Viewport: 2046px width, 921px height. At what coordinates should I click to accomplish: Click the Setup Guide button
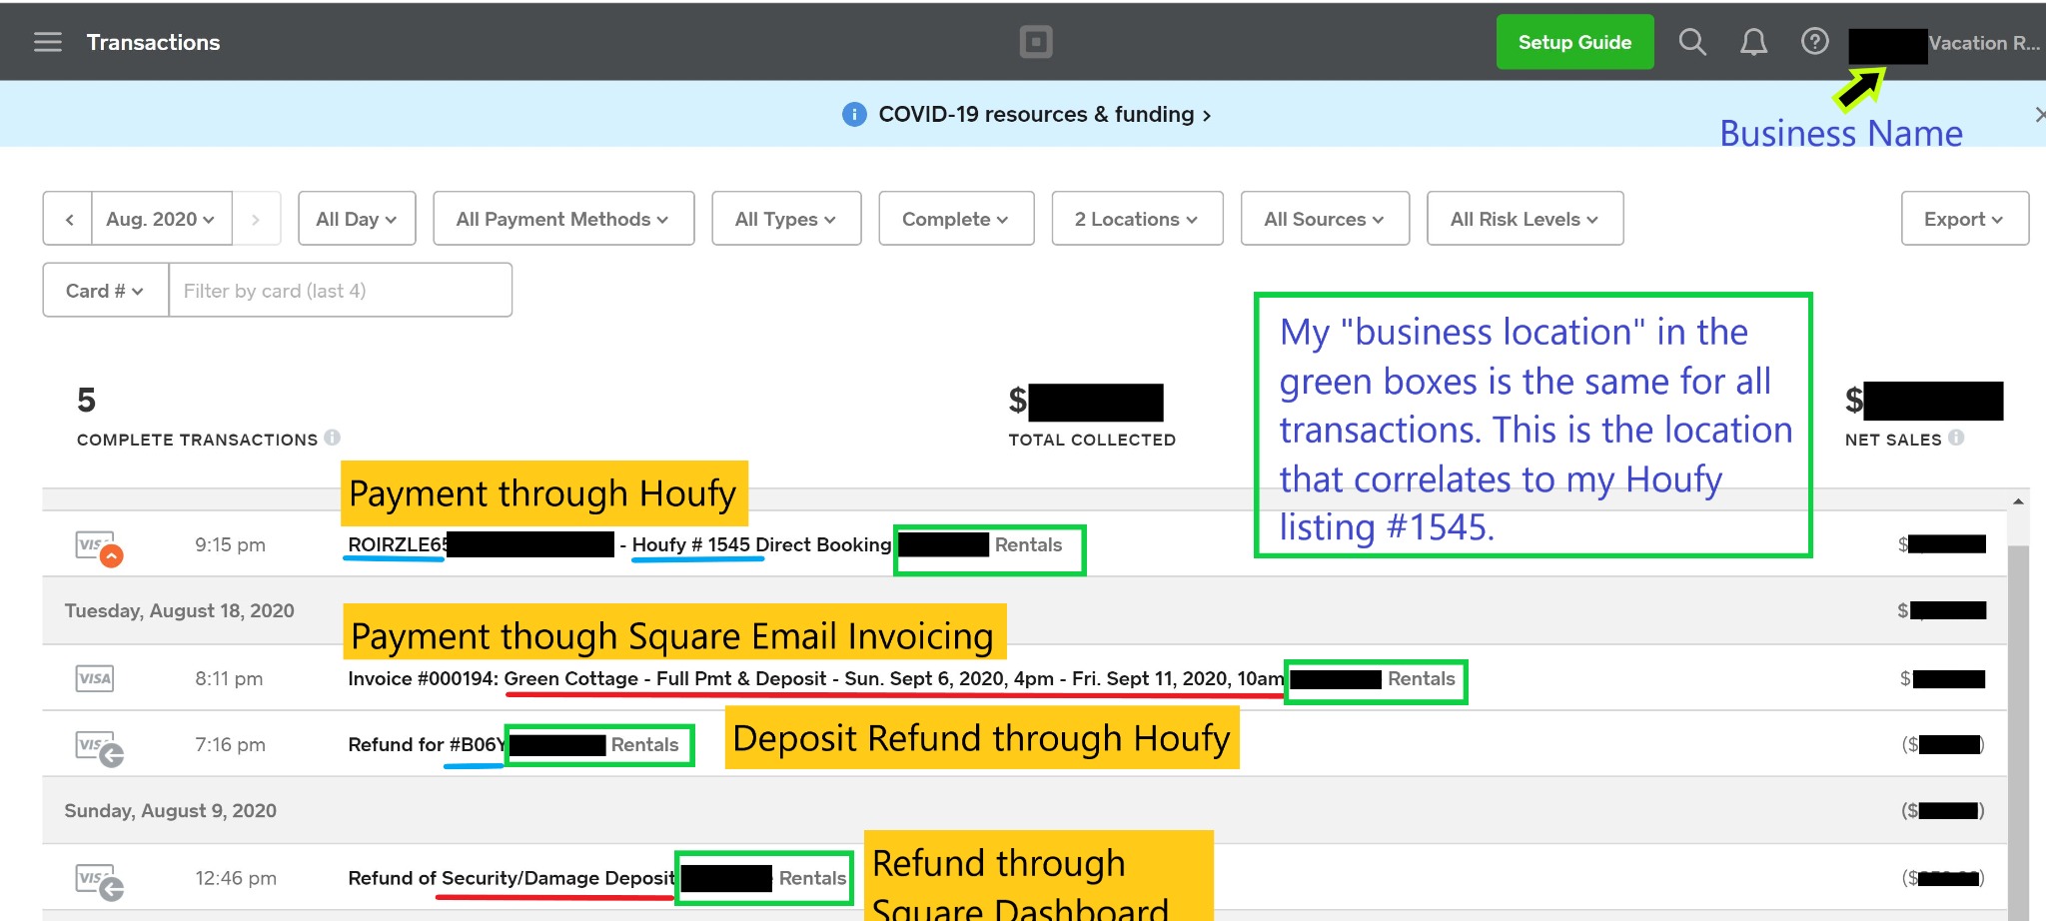pos(1574,42)
